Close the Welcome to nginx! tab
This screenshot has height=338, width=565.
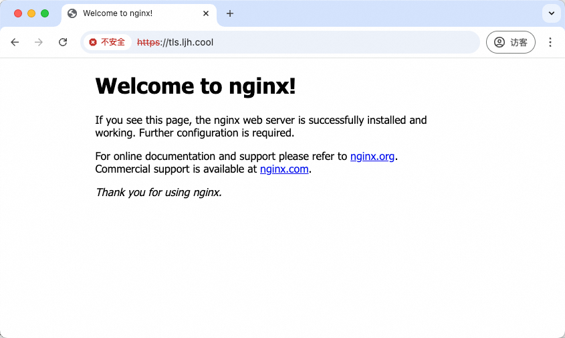pyautogui.click(x=206, y=13)
